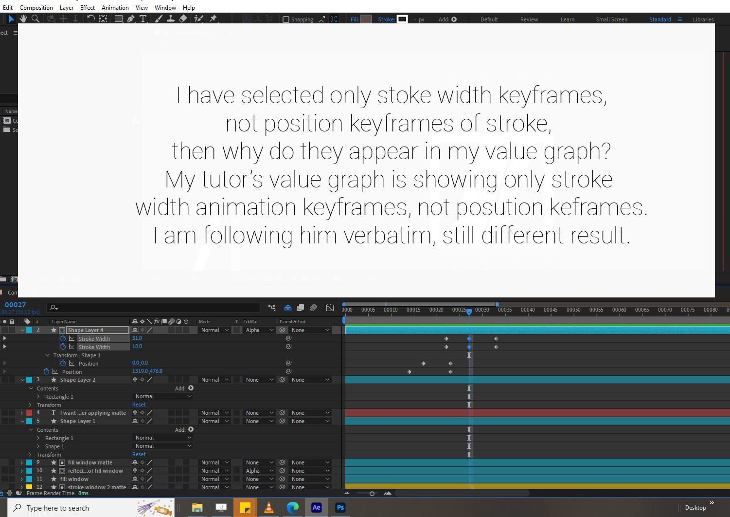
Task: Select the Type tool
Action: coord(143,19)
